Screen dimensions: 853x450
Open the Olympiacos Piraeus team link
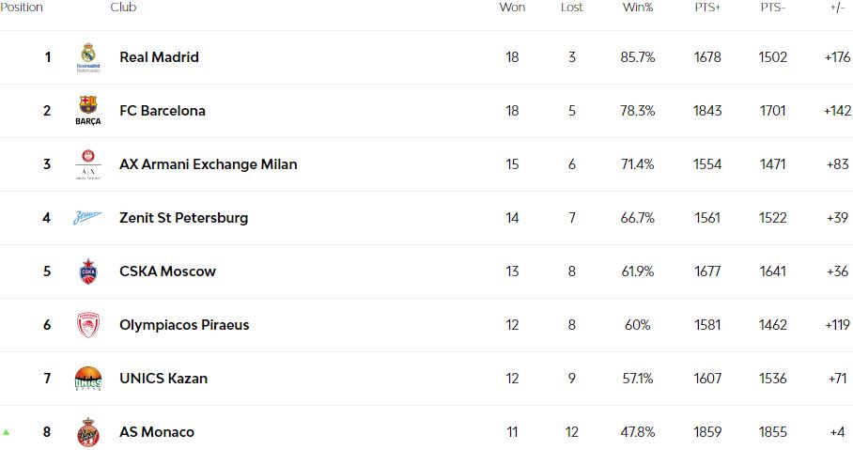click(184, 325)
